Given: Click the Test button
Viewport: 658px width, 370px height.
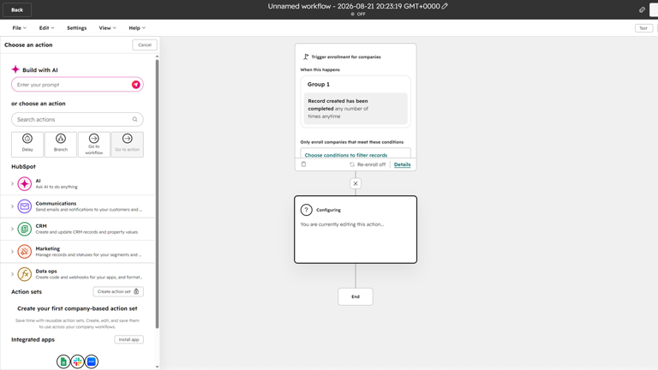Looking at the screenshot, I should coord(643,28).
